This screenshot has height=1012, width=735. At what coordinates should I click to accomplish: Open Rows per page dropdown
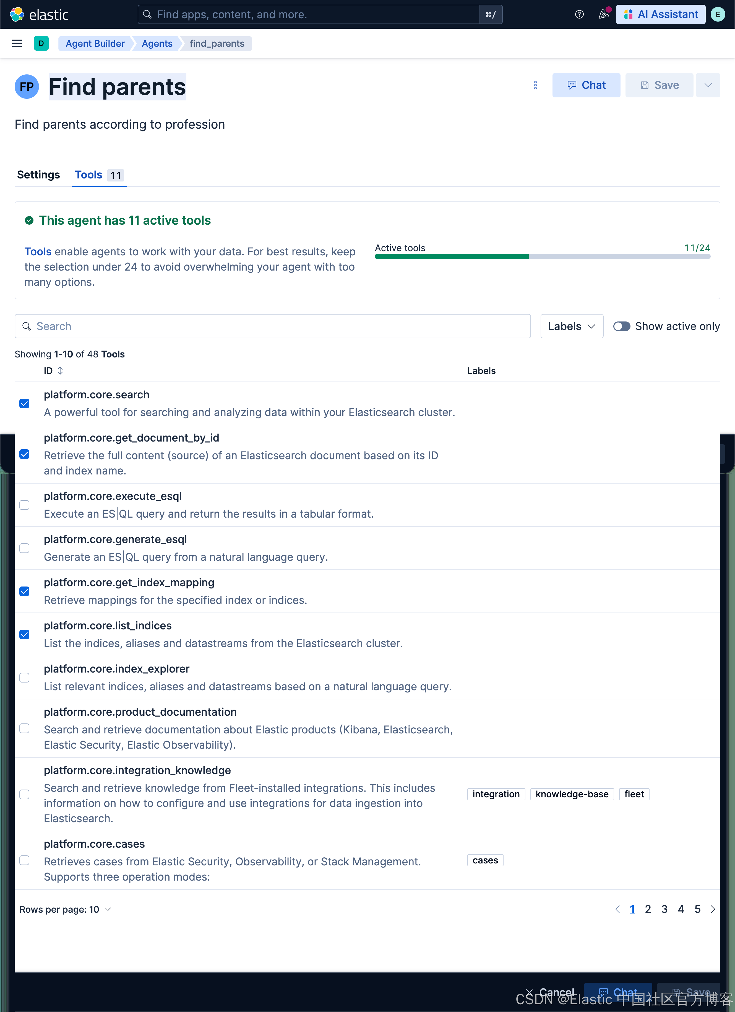click(65, 909)
